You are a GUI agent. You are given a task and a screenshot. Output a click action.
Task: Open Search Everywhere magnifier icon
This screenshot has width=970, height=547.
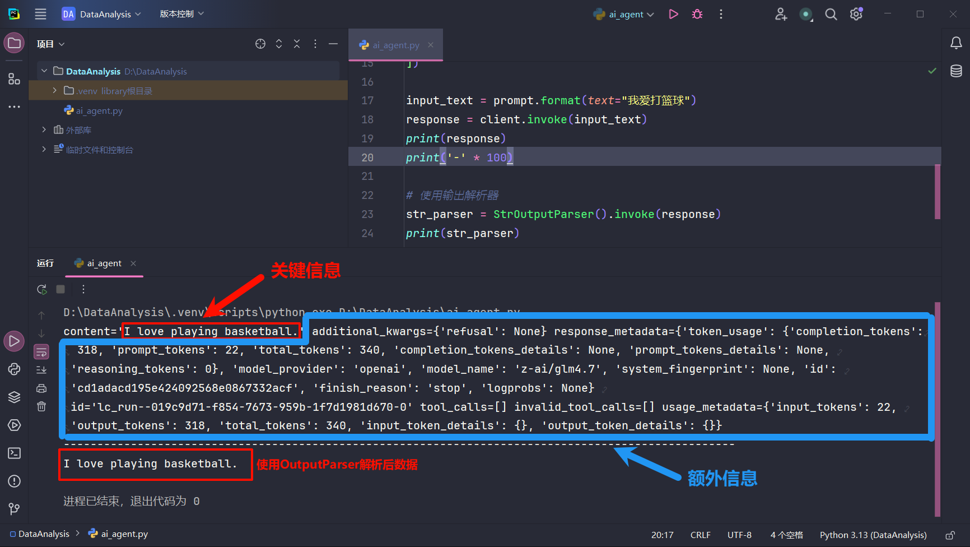[831, 14]
